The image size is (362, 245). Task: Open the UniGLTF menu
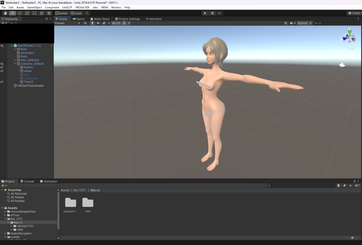(67, 7)
